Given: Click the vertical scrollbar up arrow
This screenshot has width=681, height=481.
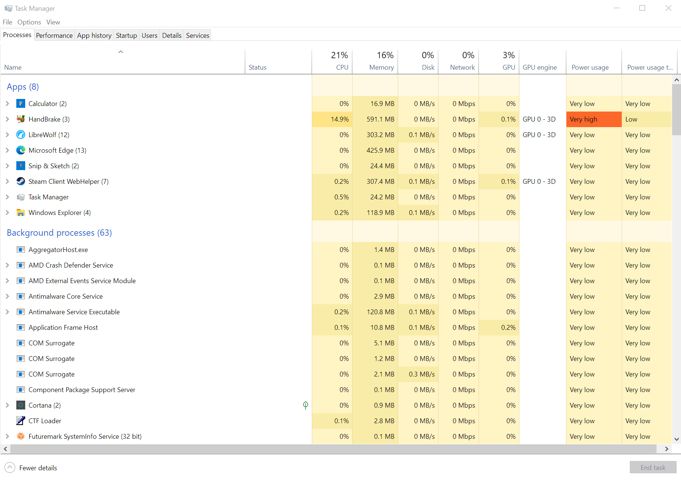Looking at the screenshot, I should pyautogui.click(x=677, y=80).
